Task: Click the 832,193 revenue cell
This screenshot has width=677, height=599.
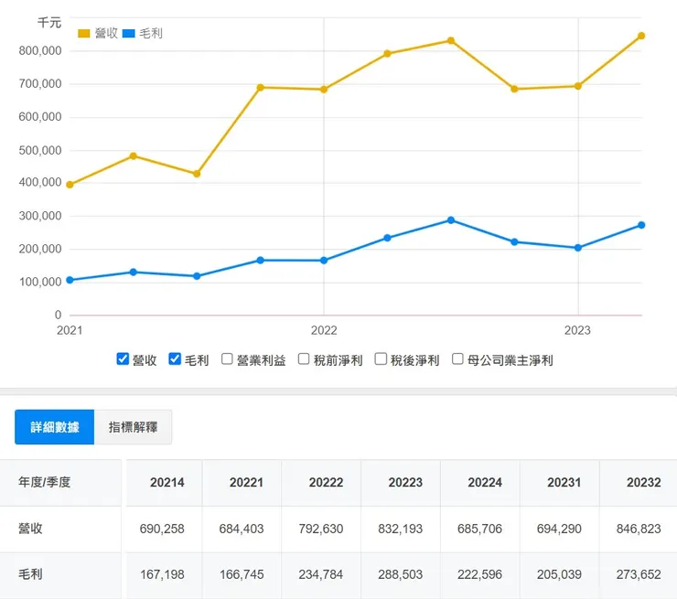Action: (x=400, y=529)
